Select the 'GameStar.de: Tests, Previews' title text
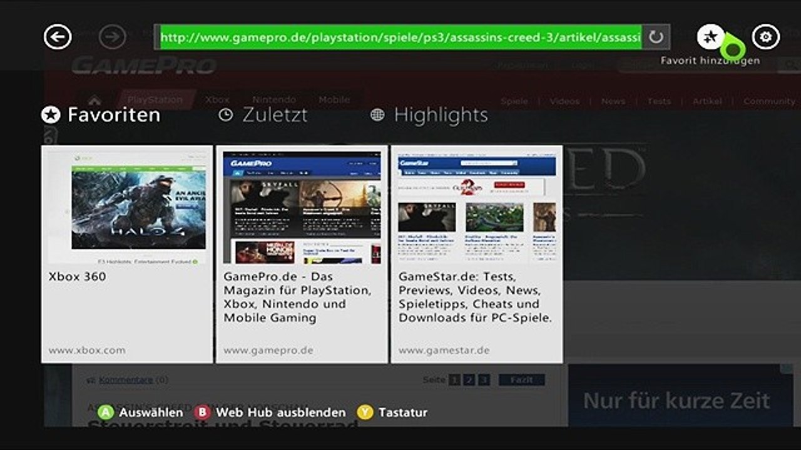Image resolution: width=801 pixels, height=450 pixels. [476, 297]
